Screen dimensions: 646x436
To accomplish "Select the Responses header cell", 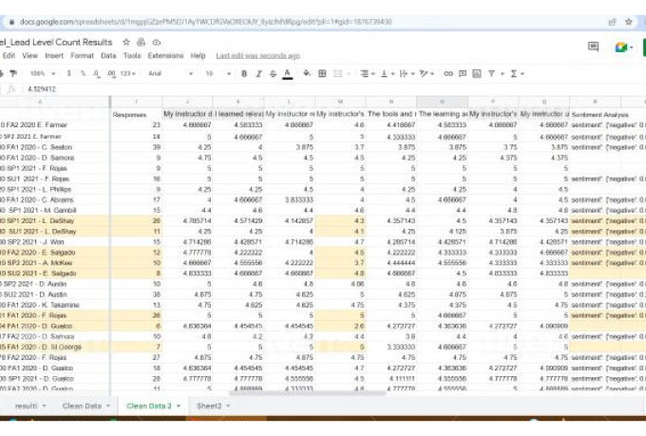I will pos(137,115).
